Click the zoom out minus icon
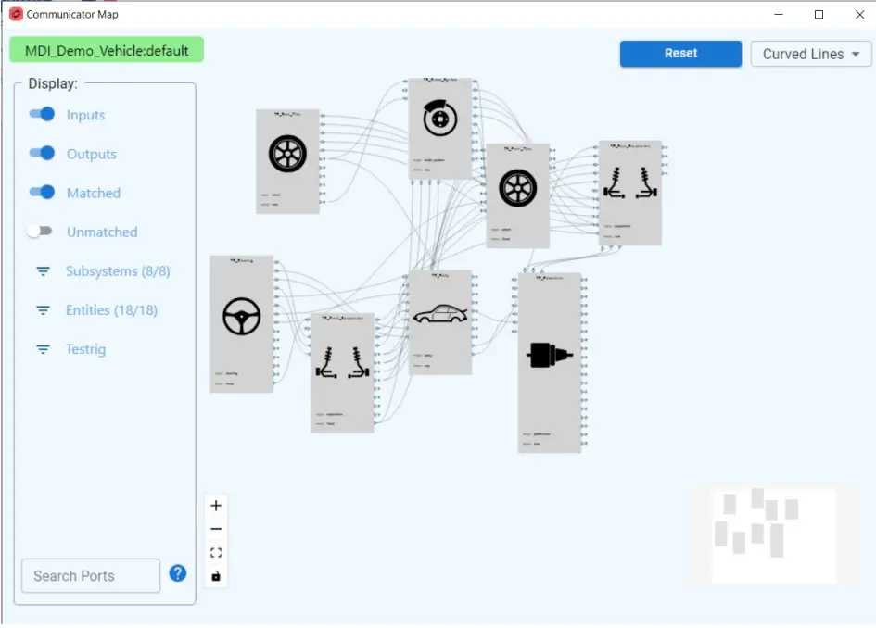The width and height of the screenshot is (876, 628). [x=216, y=529]
